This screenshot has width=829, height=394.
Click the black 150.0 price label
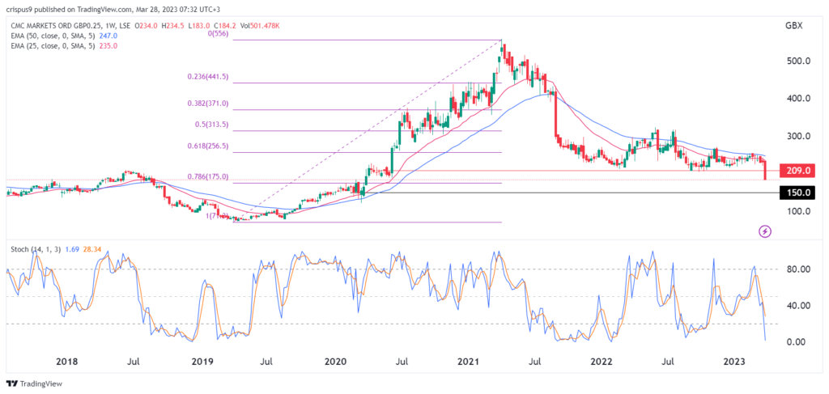point(799,193)
